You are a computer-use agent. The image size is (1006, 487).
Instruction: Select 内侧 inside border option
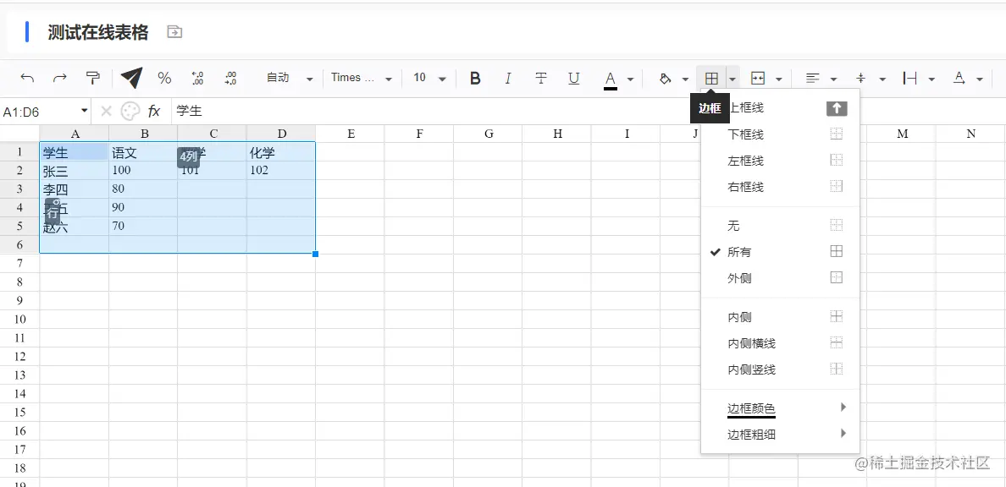pos(780,317)
